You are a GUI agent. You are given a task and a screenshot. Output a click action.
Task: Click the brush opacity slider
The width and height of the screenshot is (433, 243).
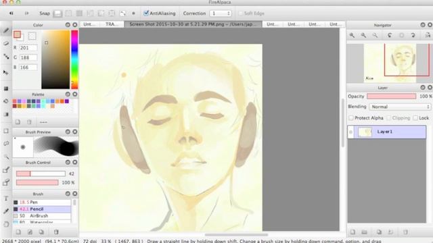click(37, 182)
